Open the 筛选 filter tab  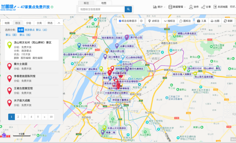[50, 23]
